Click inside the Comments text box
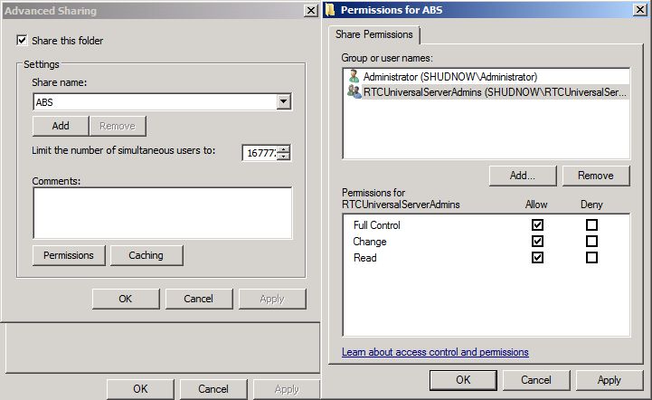Screen dimensions: 652x400 pyautogui.click(x=162, y=213)
